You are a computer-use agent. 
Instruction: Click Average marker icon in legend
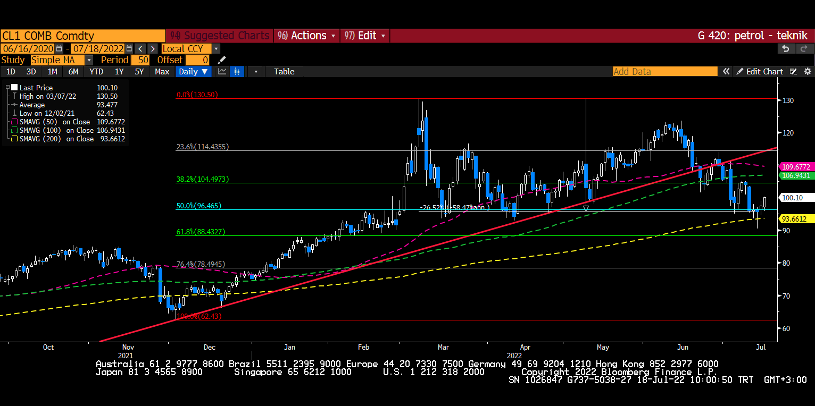click(14, 105)
